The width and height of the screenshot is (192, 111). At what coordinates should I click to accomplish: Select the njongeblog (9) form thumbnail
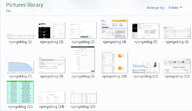[x=83, y=60]
